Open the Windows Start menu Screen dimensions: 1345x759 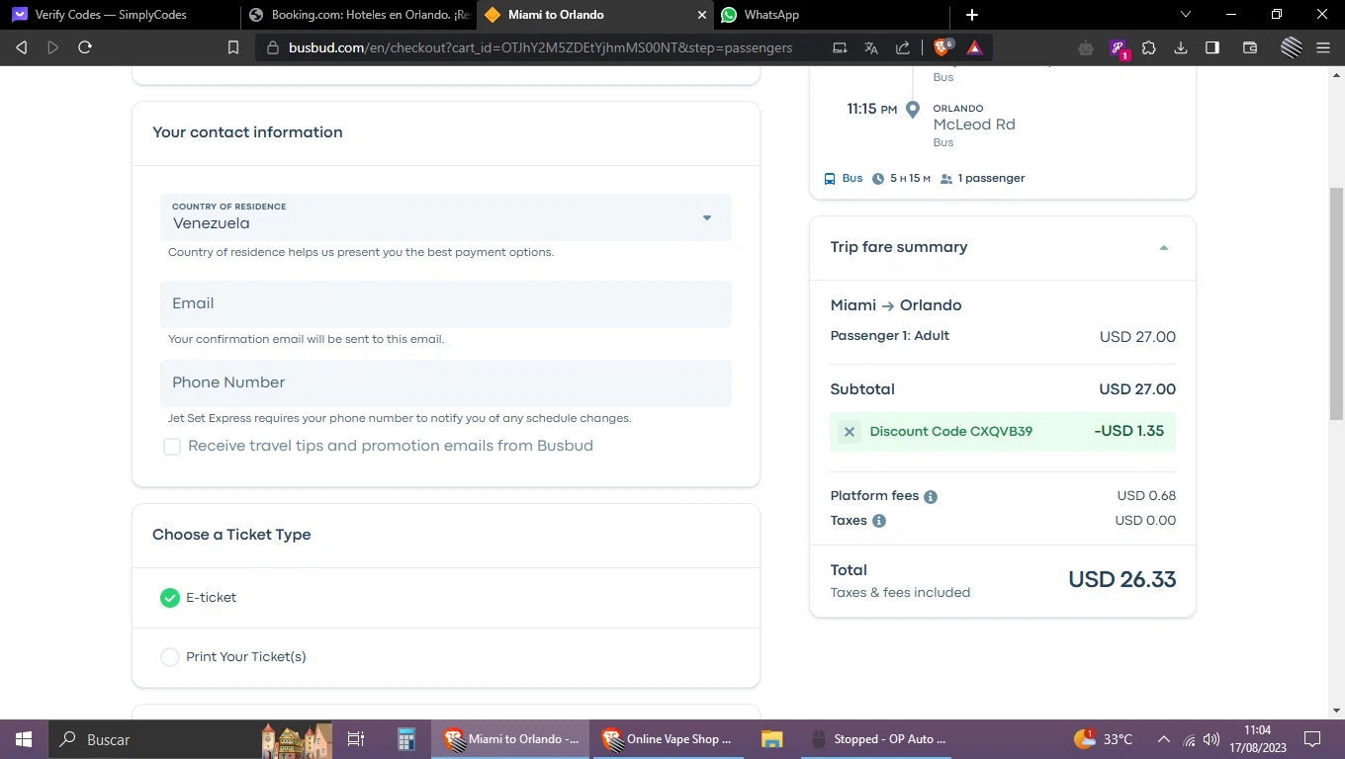(23, 739)
